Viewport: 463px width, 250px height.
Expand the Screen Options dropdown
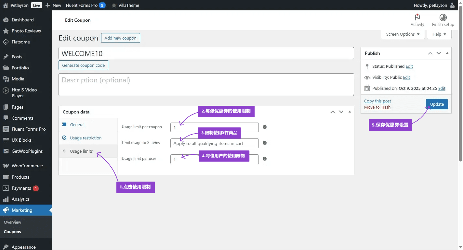coord(403,34)
